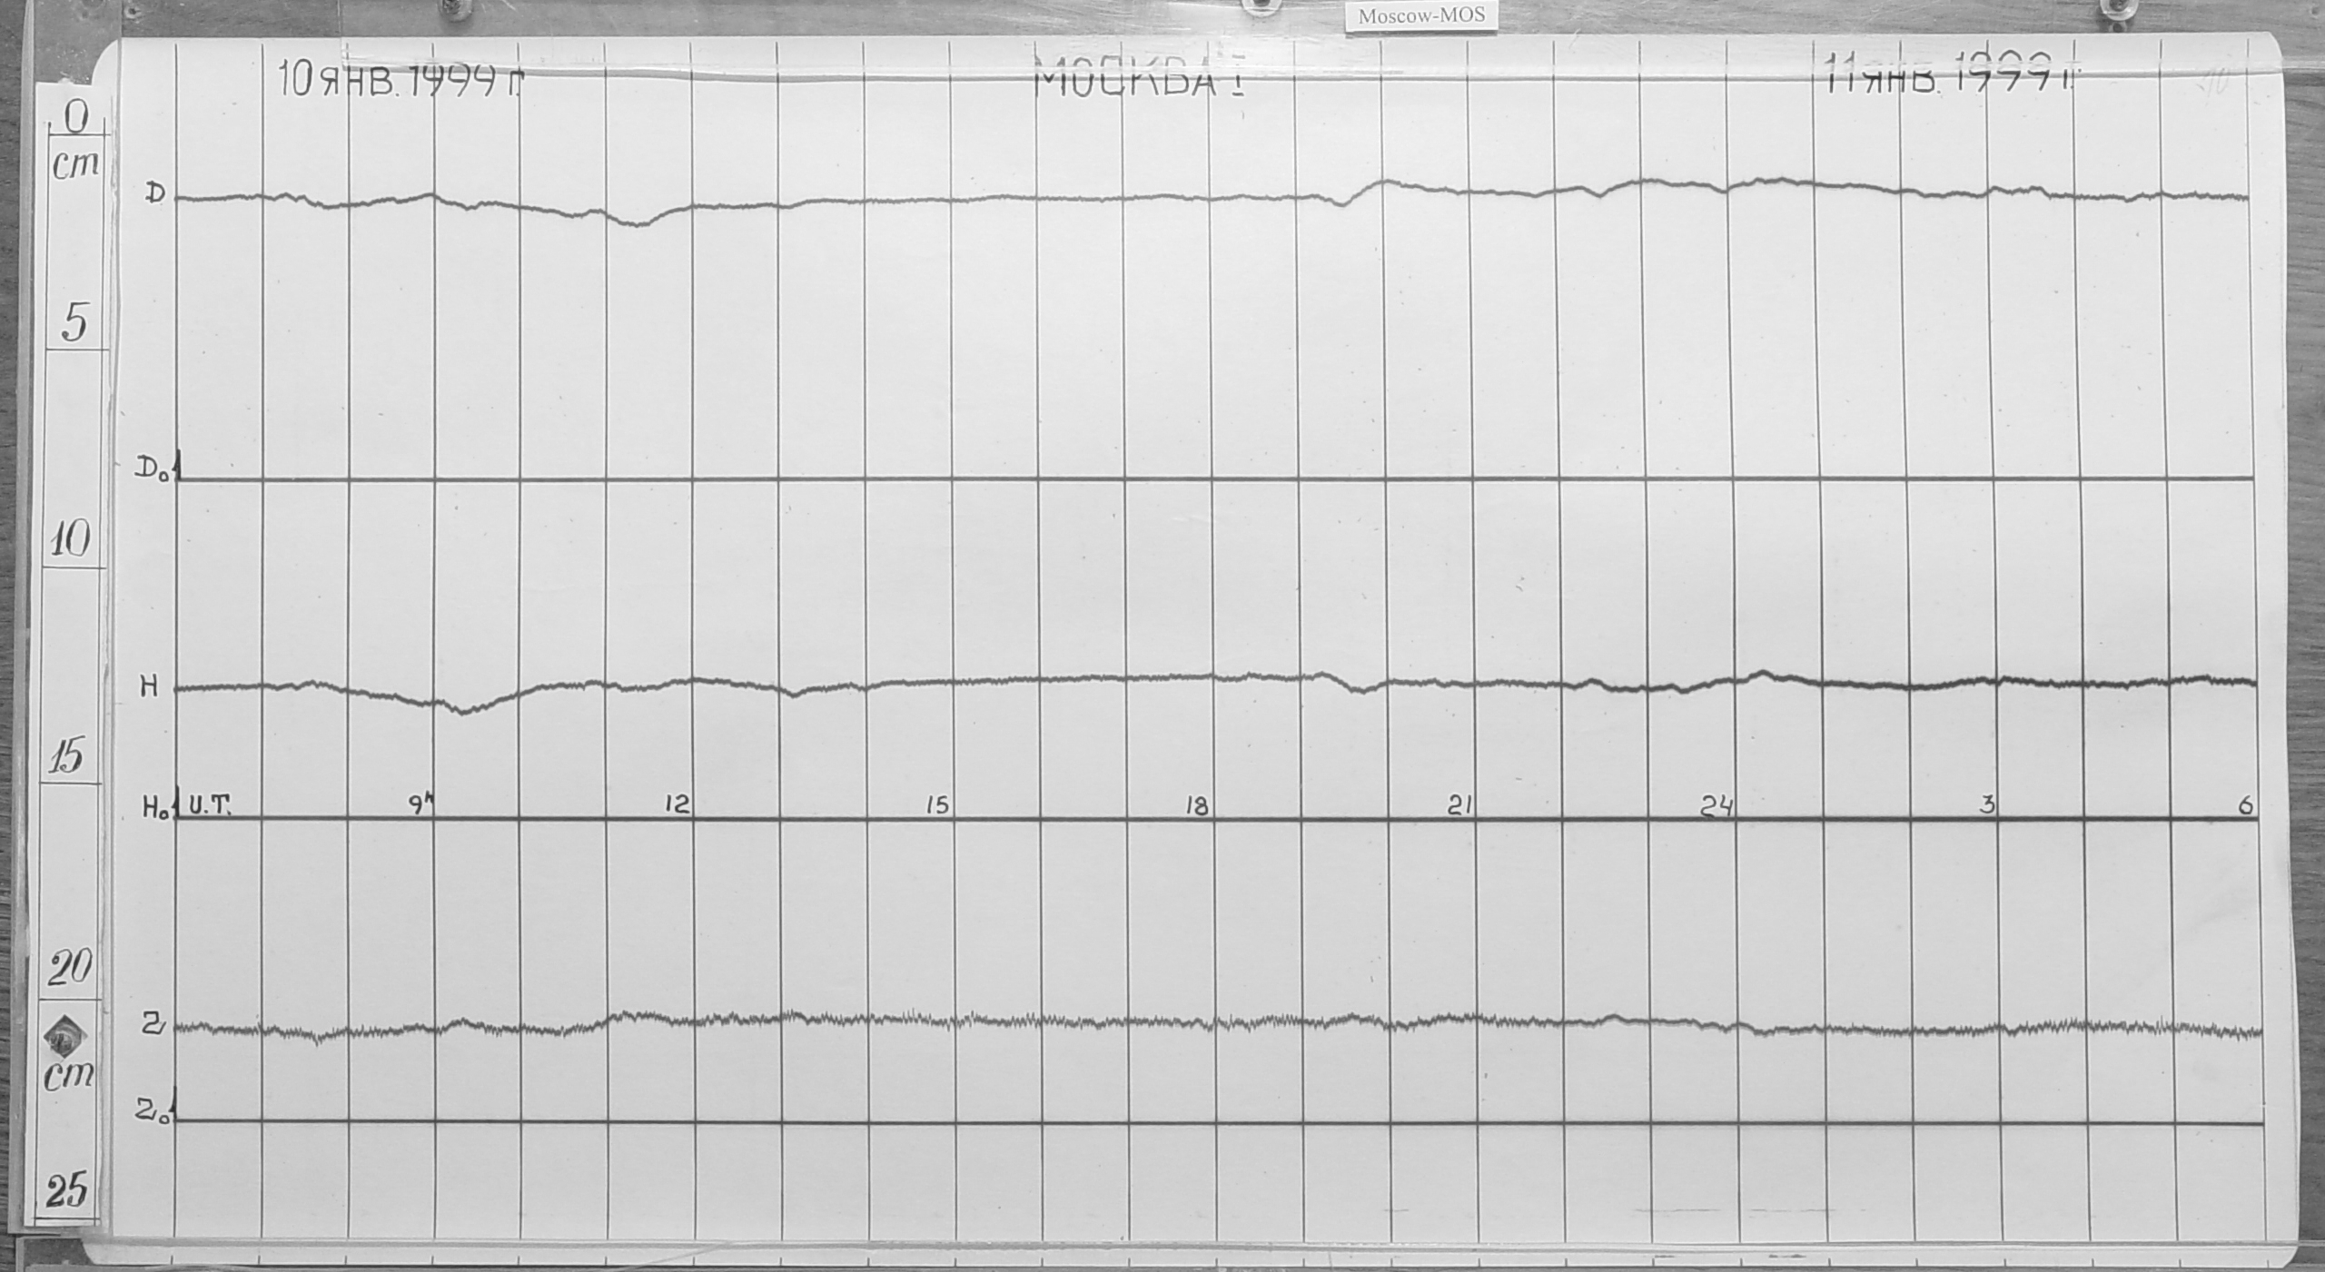Click the U.T. label on the baseline

[x=210, y=804]
